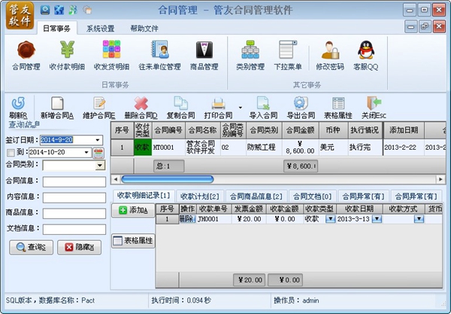Open 客服QQ penguin icon
The image size is (451, 314).
coord(366,56)
